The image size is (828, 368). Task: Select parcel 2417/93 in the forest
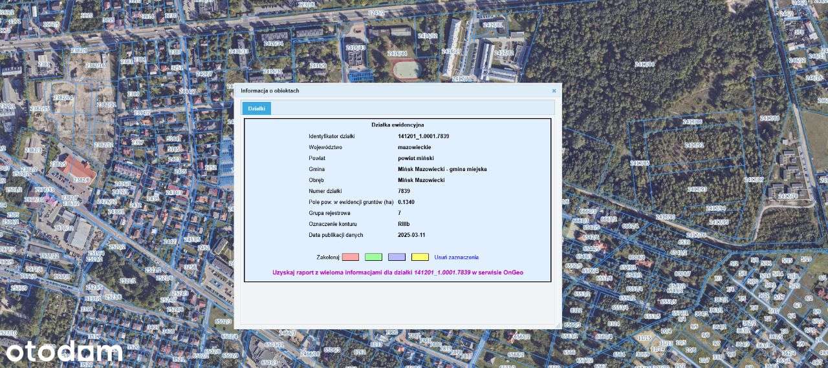[x=697, y=189]
